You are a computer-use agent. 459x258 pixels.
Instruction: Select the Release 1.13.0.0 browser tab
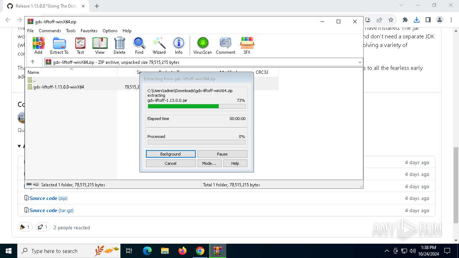pos(45,6)
